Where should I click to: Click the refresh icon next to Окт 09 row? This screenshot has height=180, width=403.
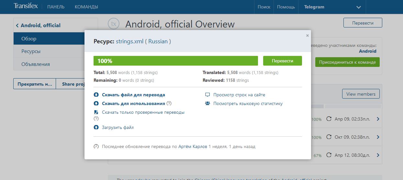(329, 137)
